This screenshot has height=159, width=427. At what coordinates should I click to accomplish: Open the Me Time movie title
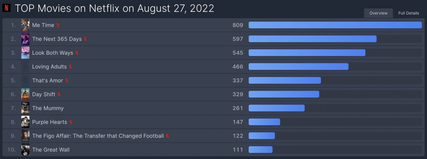[43, 25]
